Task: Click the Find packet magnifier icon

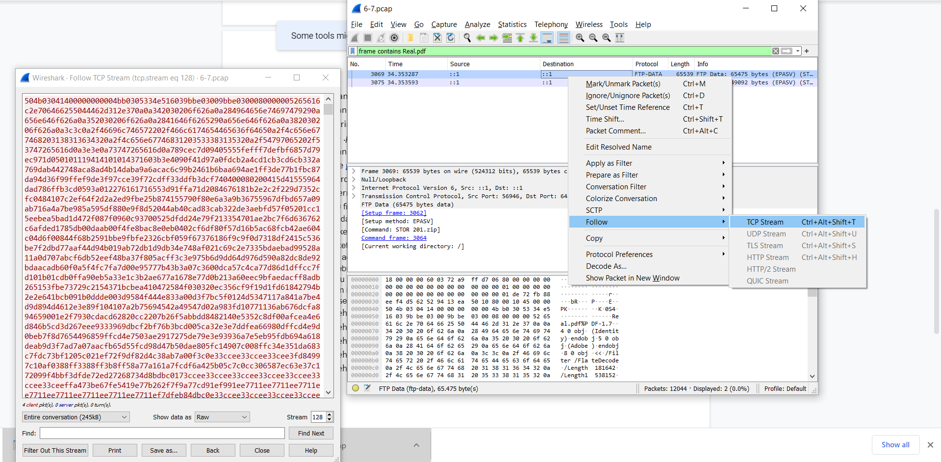Action: (467, 38)
